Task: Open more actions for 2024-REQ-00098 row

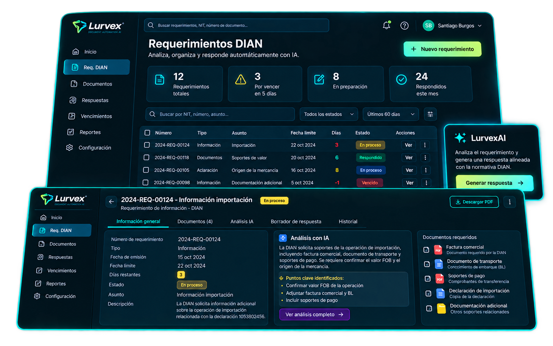Action: tap(426, 183)
